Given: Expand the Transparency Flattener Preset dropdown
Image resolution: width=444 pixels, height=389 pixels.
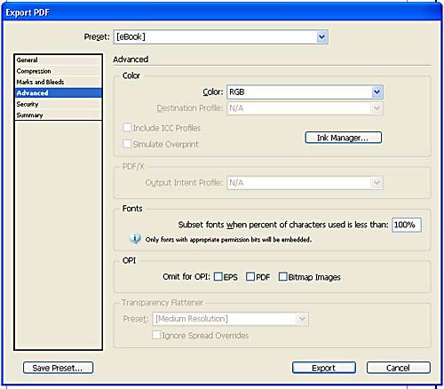Looking at the screenshot, I should click(230, 319).
